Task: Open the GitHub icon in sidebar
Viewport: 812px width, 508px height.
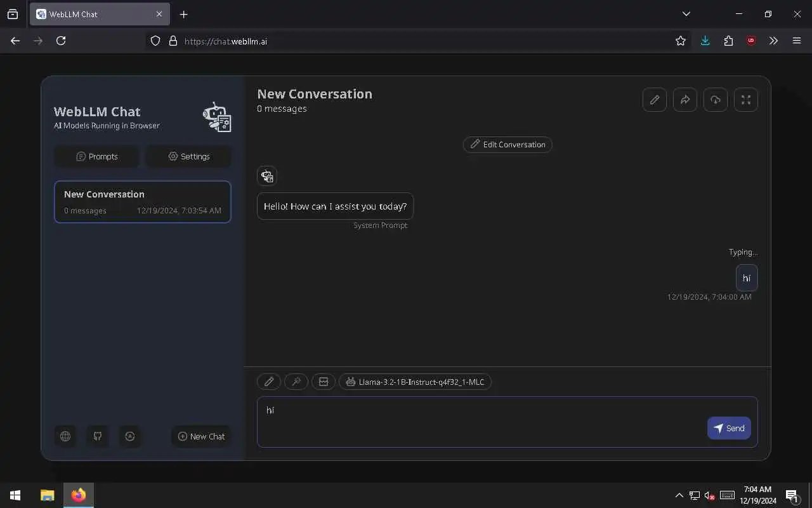Action: [98, 436]
